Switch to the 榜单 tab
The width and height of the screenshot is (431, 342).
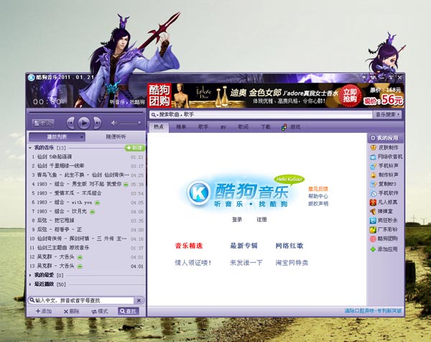(x=181, y=126)
